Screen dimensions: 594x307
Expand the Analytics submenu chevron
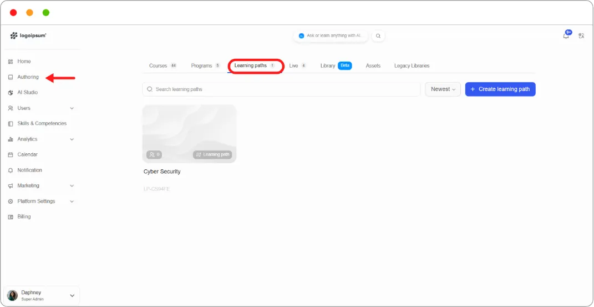[x=72, y=139]
